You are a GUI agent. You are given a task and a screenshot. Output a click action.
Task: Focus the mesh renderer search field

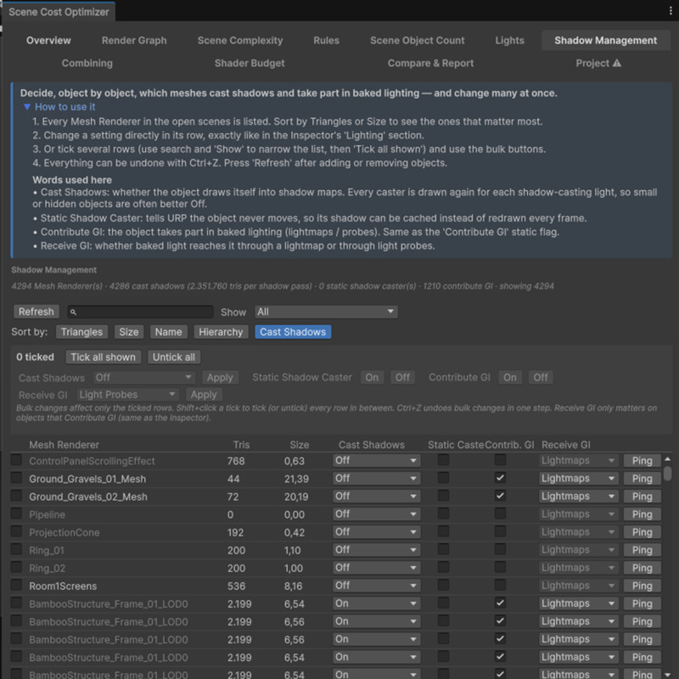point(140,311)
